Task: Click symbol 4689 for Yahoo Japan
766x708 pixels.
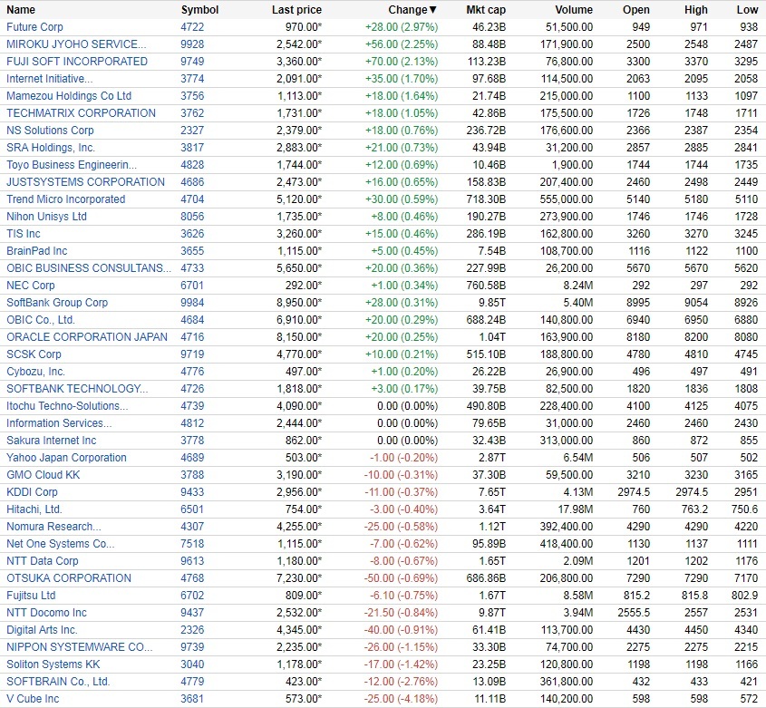Action: (x=192, y=458)
